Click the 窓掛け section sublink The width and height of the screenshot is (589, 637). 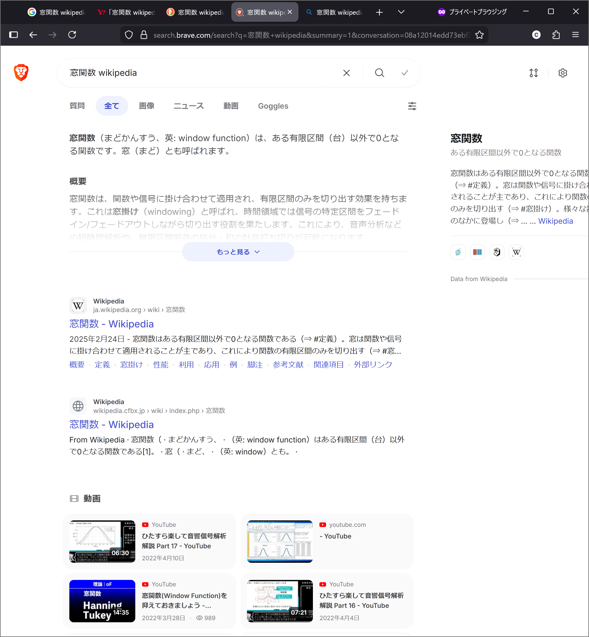pyautogui.click(x=131, y=365)
